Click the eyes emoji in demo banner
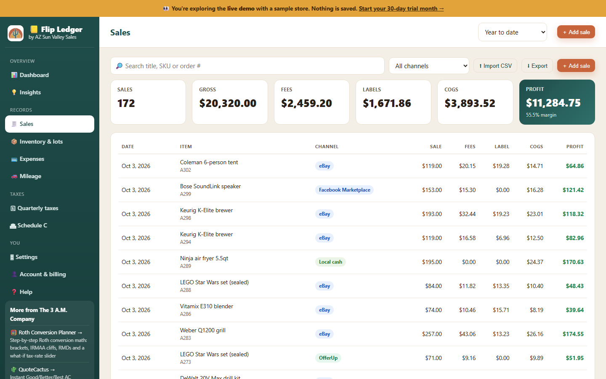Screen dimensions: 606x379 click(x=166, y=8)
